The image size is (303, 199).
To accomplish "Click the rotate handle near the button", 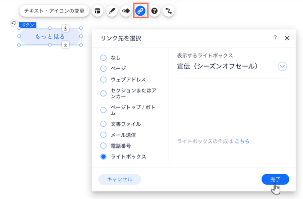I will [x=14, y=23].
